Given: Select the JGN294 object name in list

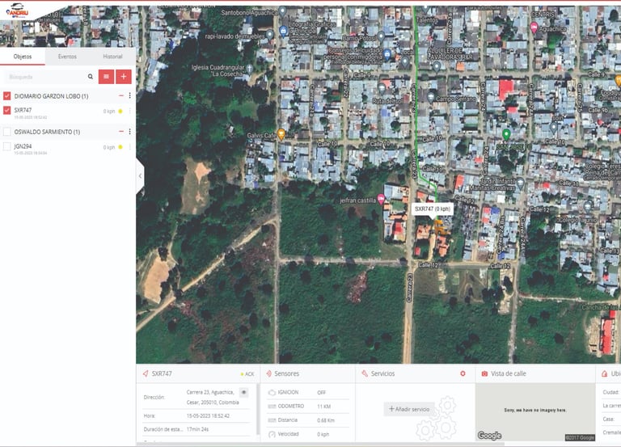Looking at the screenshot, I should (x=23, y=146).
